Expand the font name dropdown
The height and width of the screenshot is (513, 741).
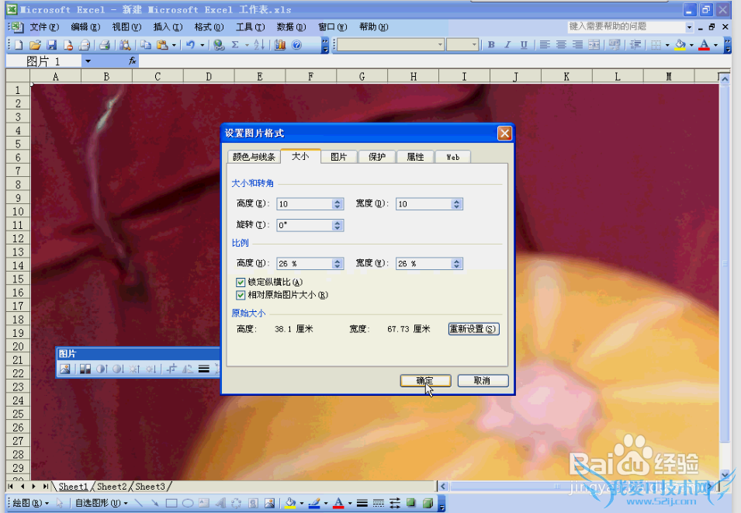440,45
